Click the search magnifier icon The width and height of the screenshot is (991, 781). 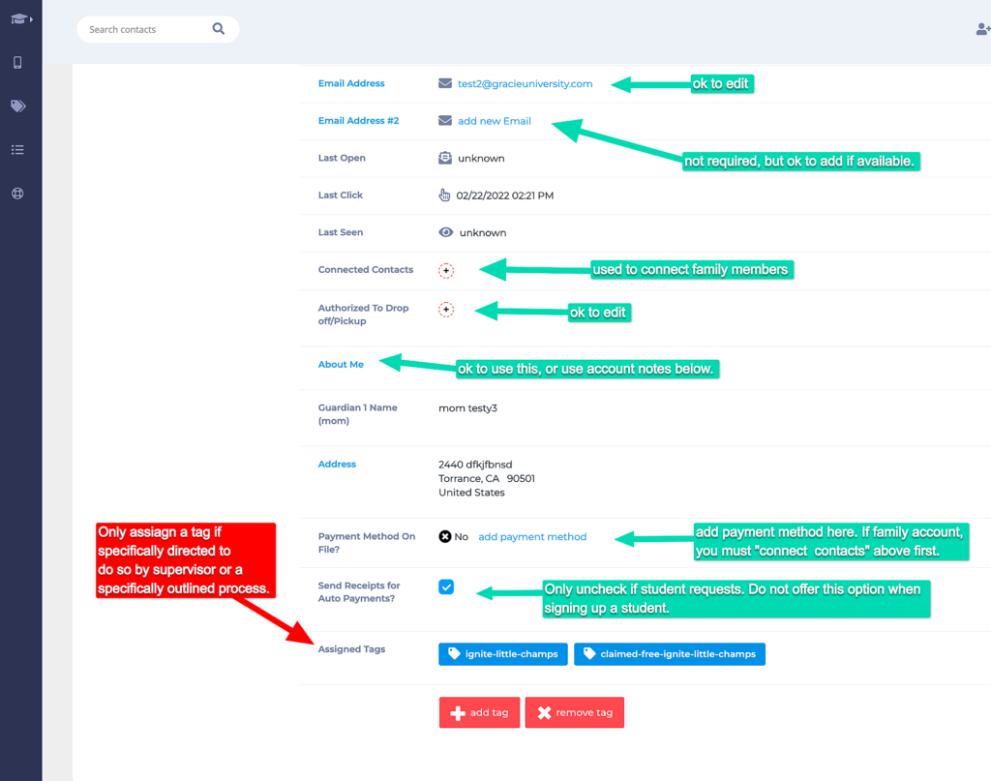pos(219,28)
